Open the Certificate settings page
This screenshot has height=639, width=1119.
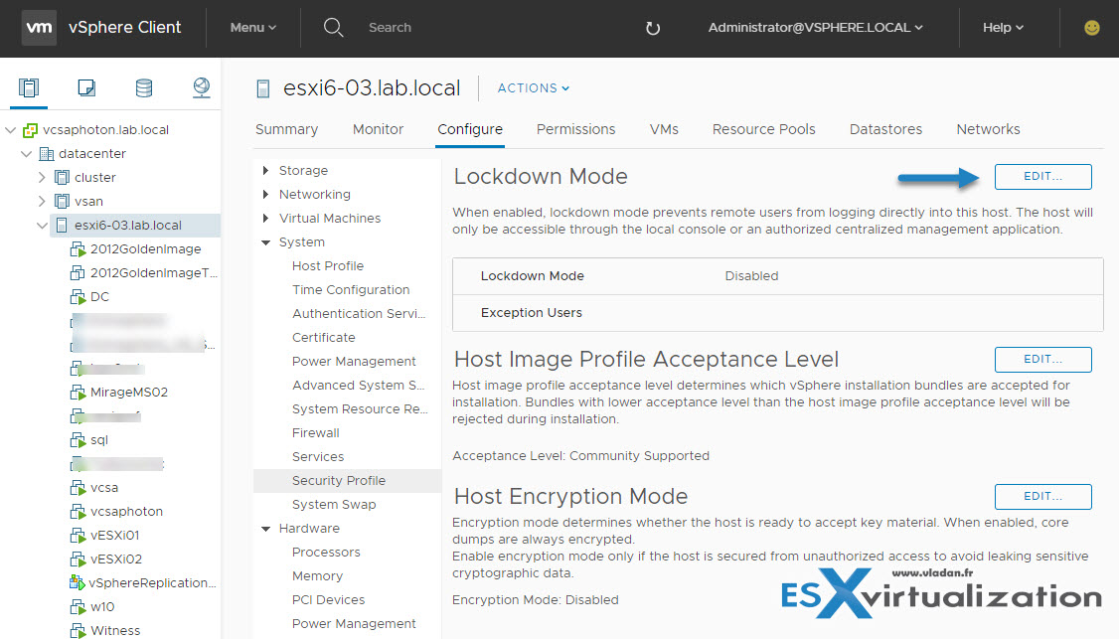point(323,338)
